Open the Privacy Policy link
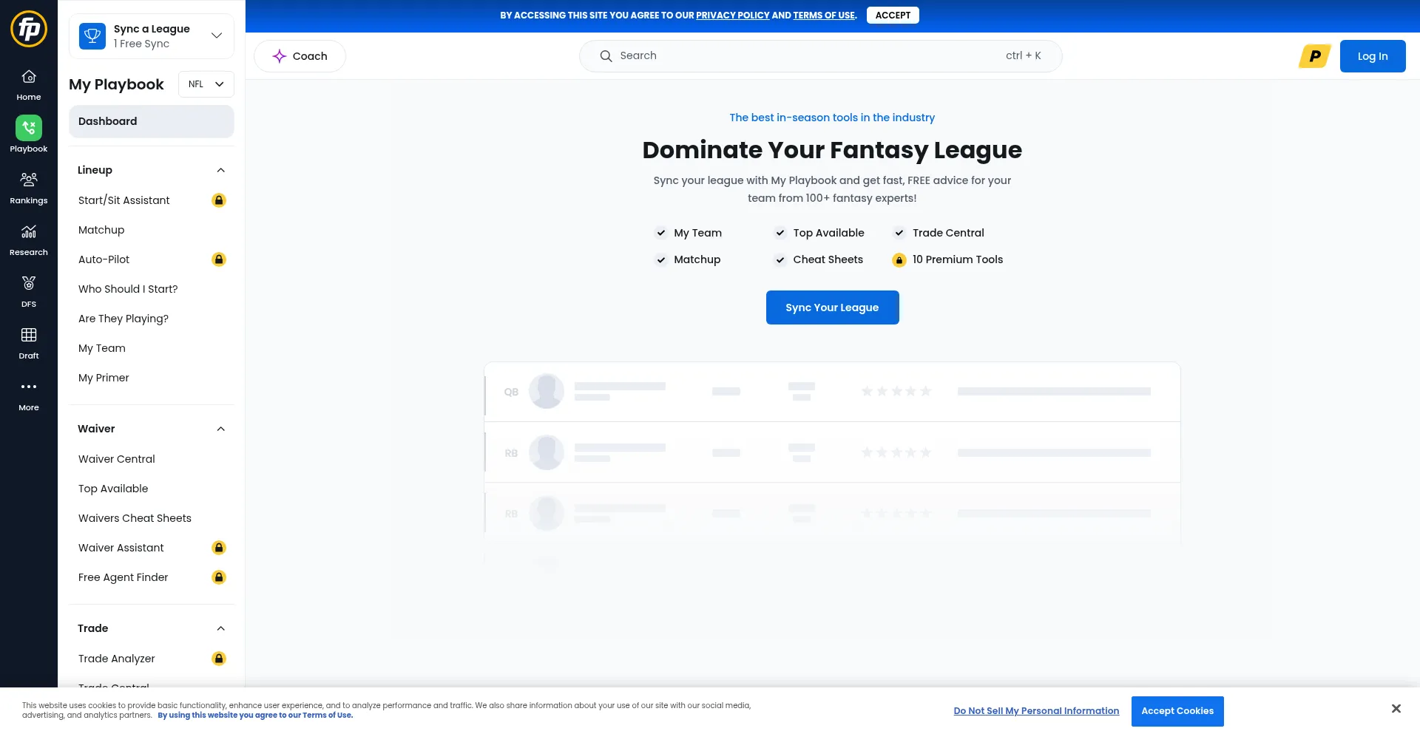Image resolution: width=1420 pixels, height=734 pixels. pos(732,16)
